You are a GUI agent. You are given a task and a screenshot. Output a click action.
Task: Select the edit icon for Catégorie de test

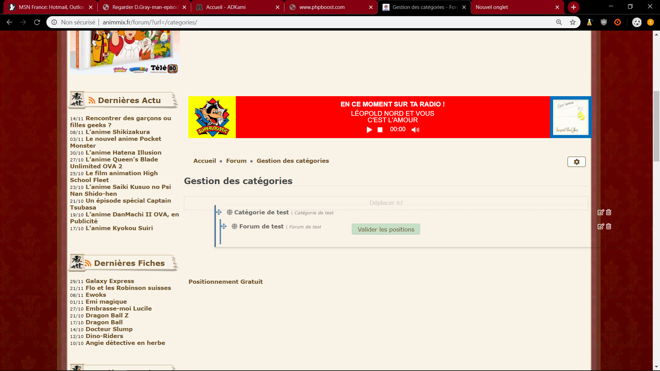click(600, 212)
